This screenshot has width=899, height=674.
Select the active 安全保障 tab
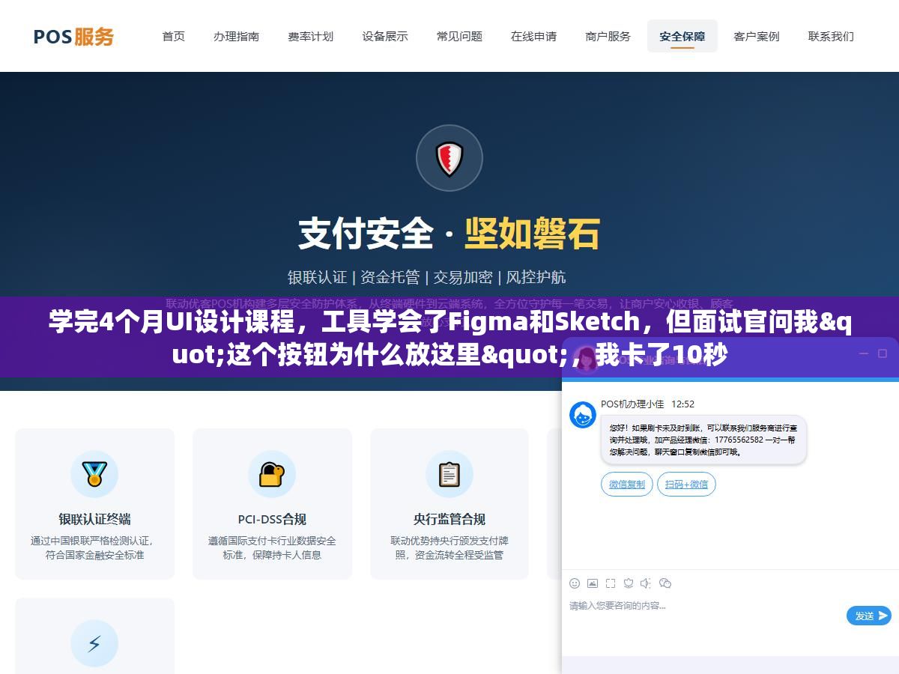682,36
